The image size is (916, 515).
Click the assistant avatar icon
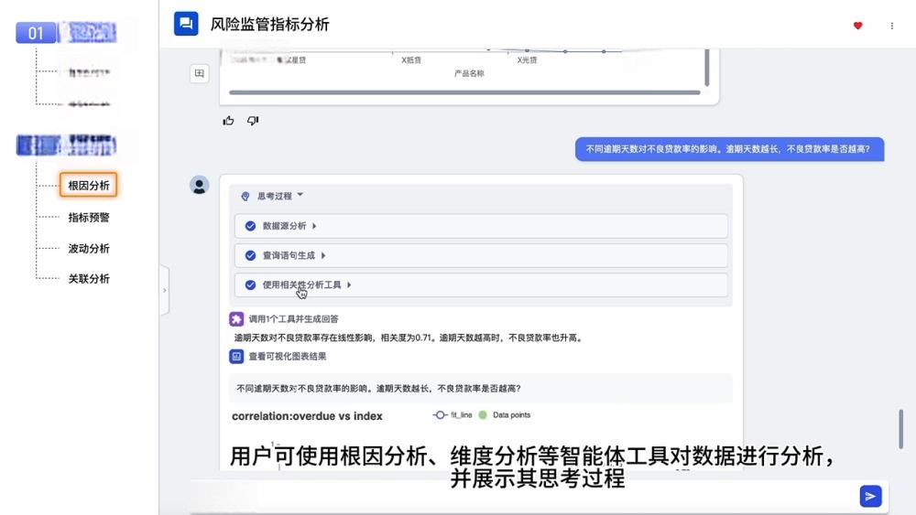(199, 186)
